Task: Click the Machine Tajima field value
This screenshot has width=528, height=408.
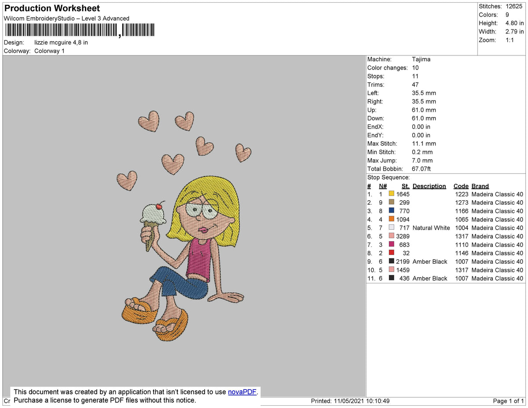Action: 420,59
